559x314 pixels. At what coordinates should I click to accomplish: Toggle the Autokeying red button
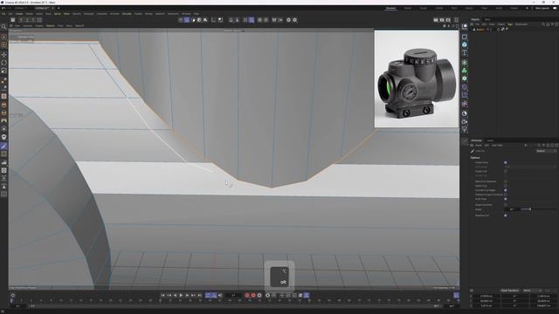253,295
